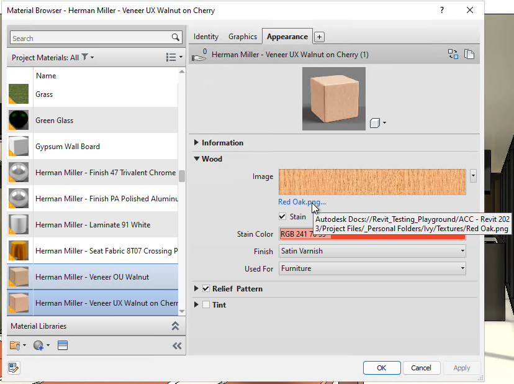
Task: Select Herman Miller - Veneer OU Walnut
Action: [x=92, y=277]
